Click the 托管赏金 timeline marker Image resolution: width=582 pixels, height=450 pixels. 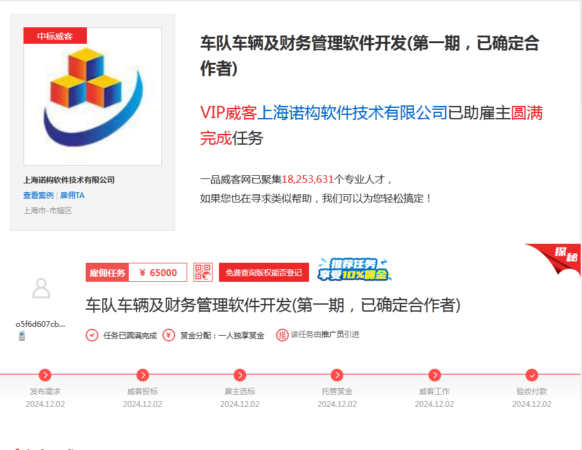pyautogui.click(x=337, y=375)
